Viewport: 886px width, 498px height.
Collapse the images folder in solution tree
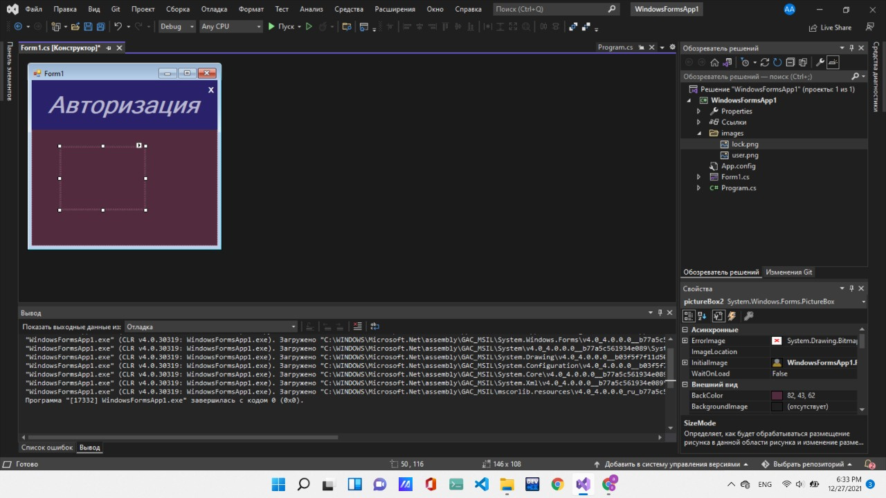698,133
